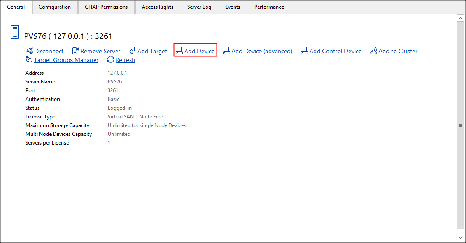Go to the Access Rights tab
Viewport: 466px width, 243px height.
tap(158, 7)
